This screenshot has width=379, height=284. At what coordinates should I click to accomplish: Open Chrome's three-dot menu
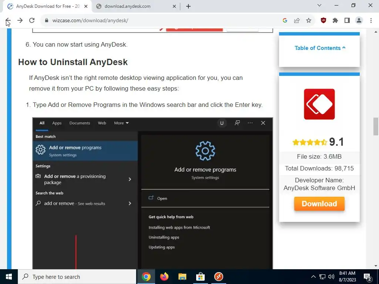pyautogui.click(x=371, y=21)
